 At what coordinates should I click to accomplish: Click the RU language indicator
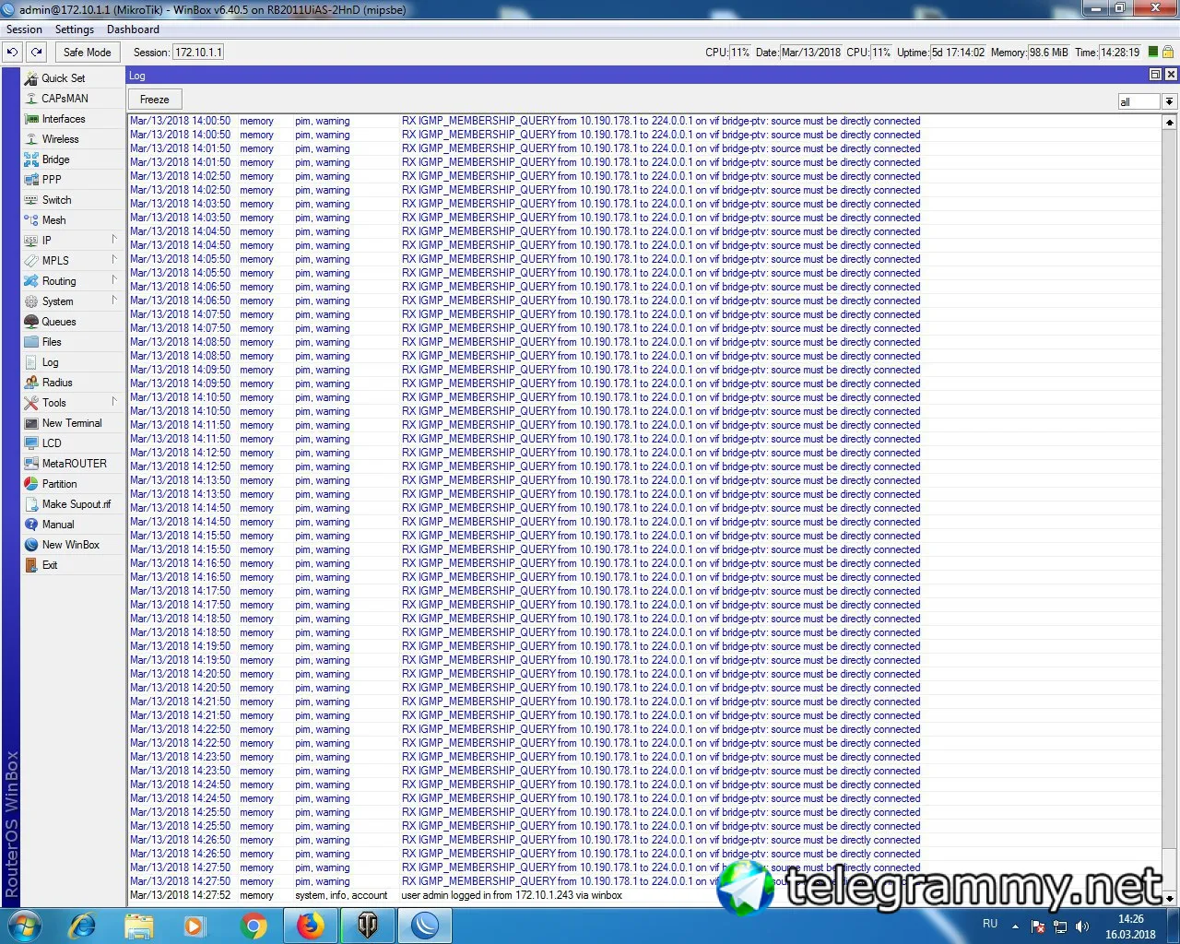(x=990, y=924)
